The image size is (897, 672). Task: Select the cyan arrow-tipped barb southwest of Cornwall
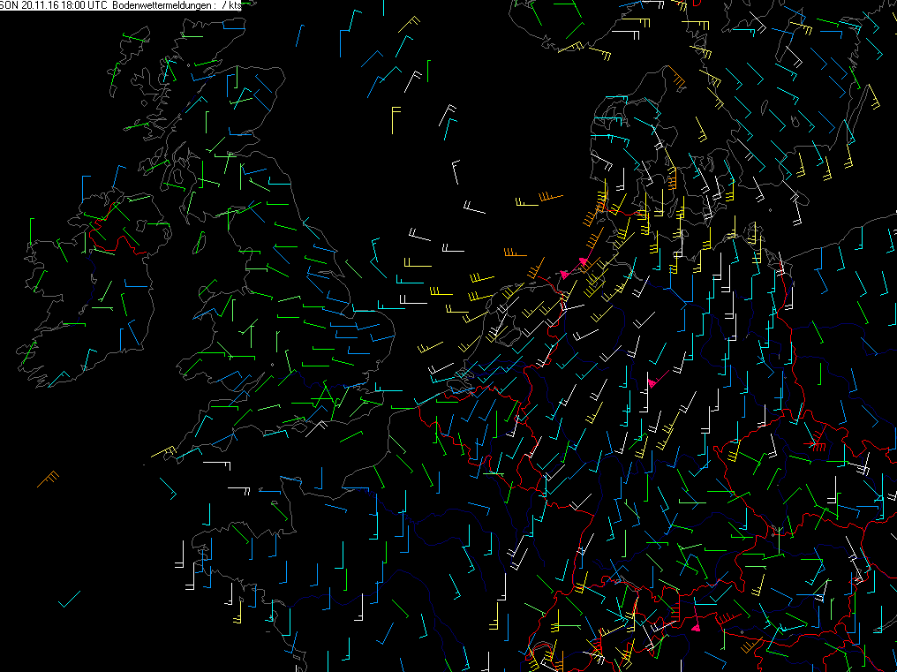tap(169, 489)
